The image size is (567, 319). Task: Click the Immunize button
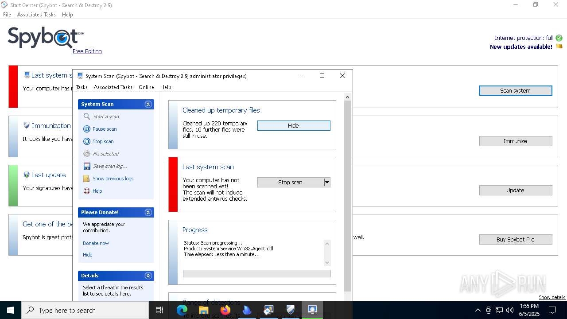(516, 141)
